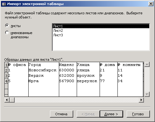
Task: Click the horizontal scrollbar left arrow
Action: 7,100
